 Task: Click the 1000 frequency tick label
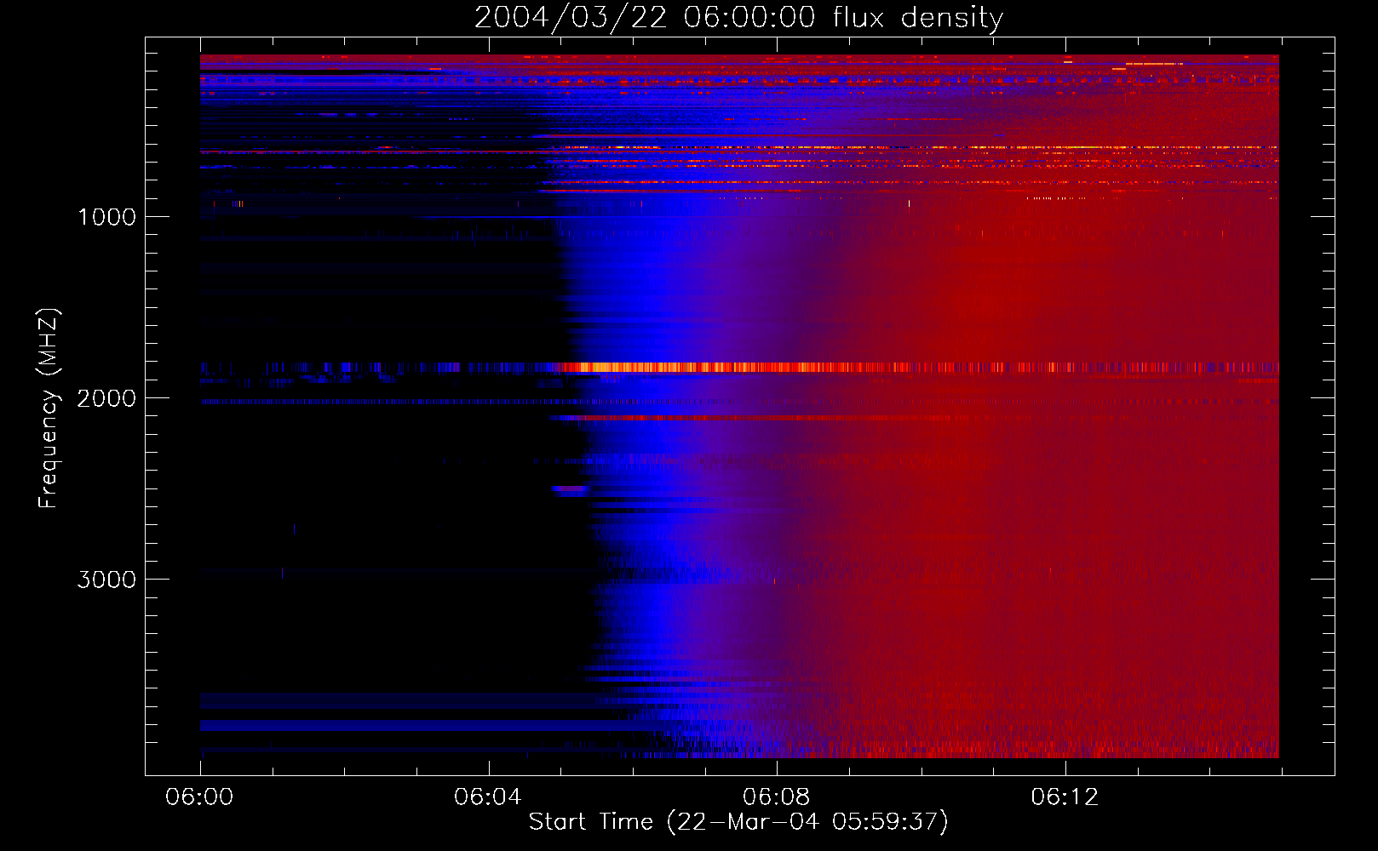(106, 217)
